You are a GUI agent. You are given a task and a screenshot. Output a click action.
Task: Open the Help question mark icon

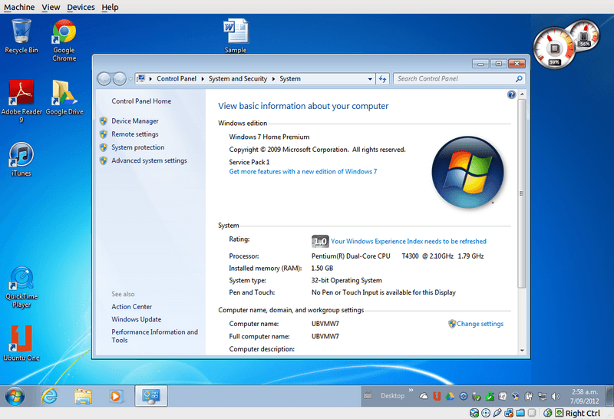click(x=511, y=94)
